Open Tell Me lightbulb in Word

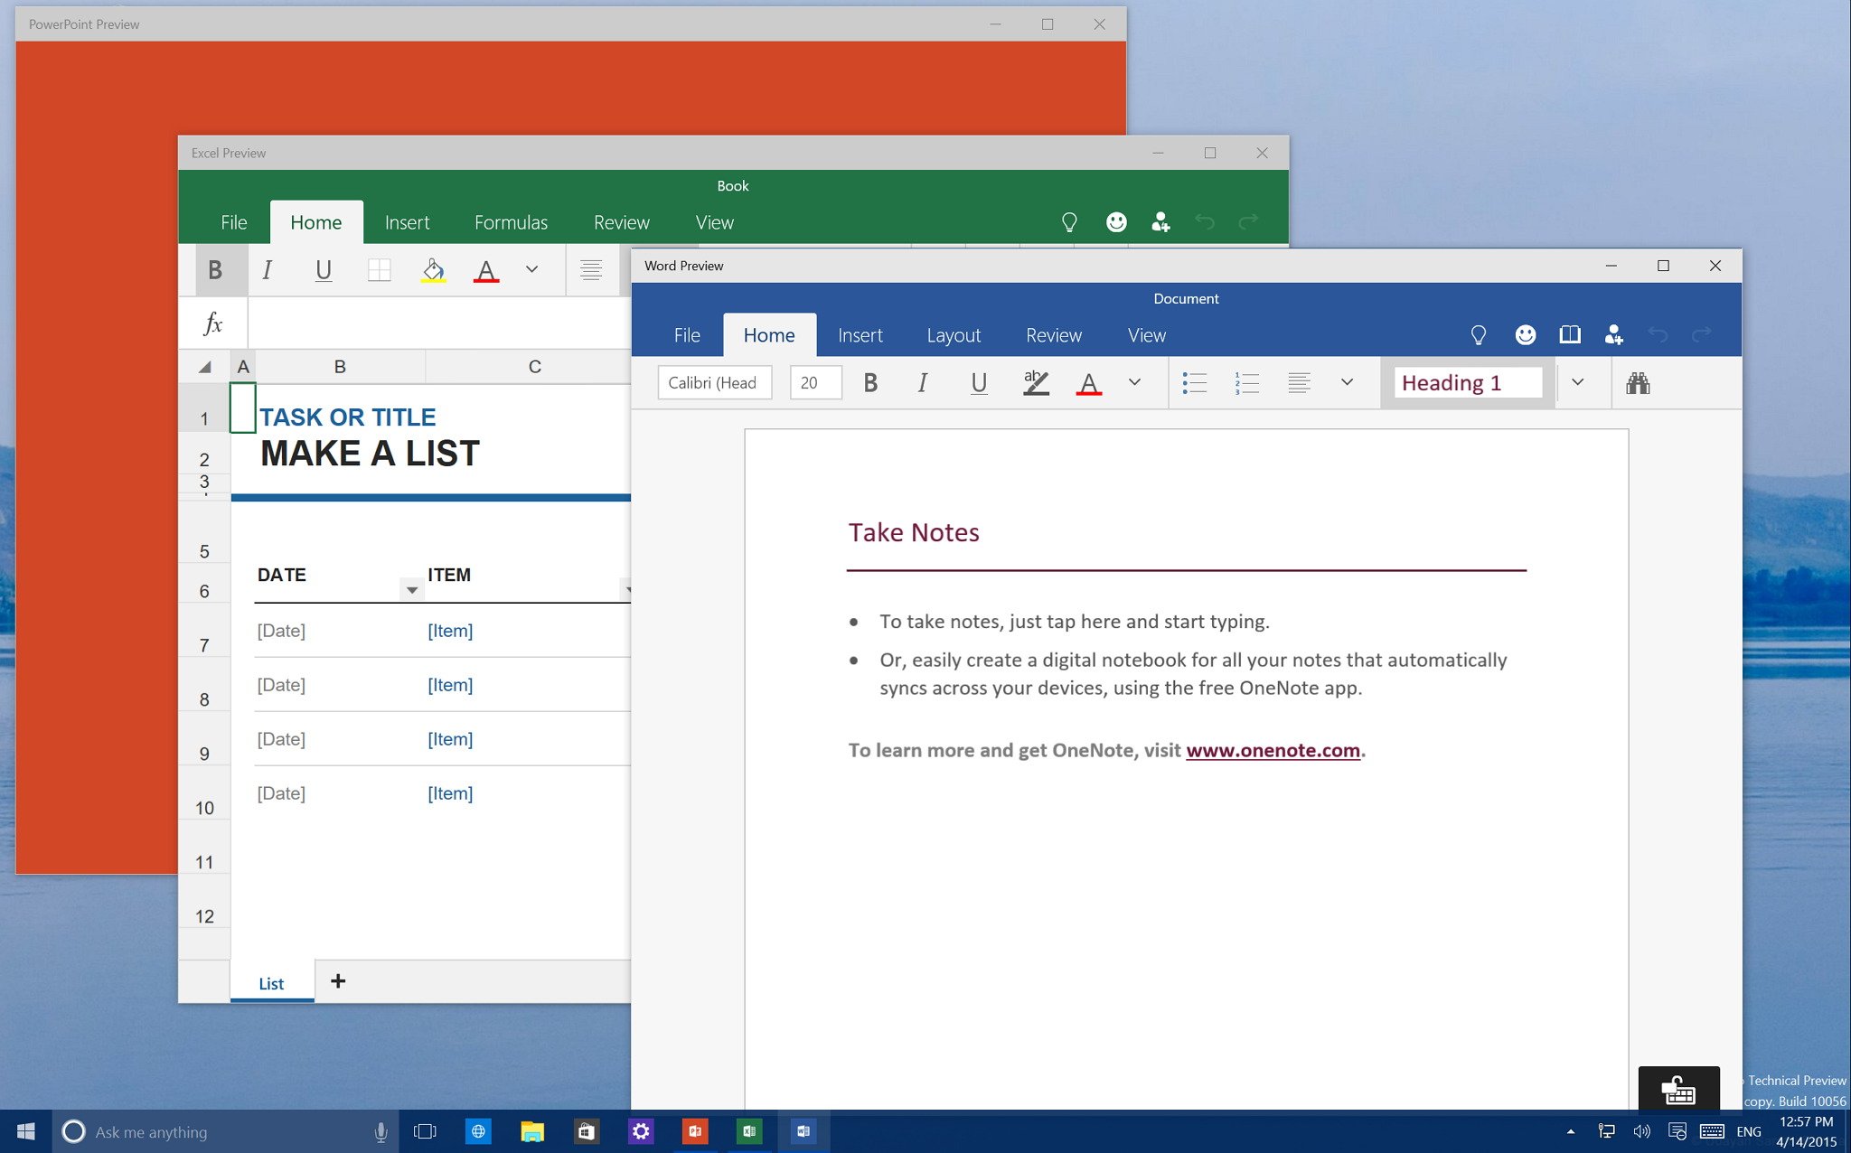(x=1479, y=335)
